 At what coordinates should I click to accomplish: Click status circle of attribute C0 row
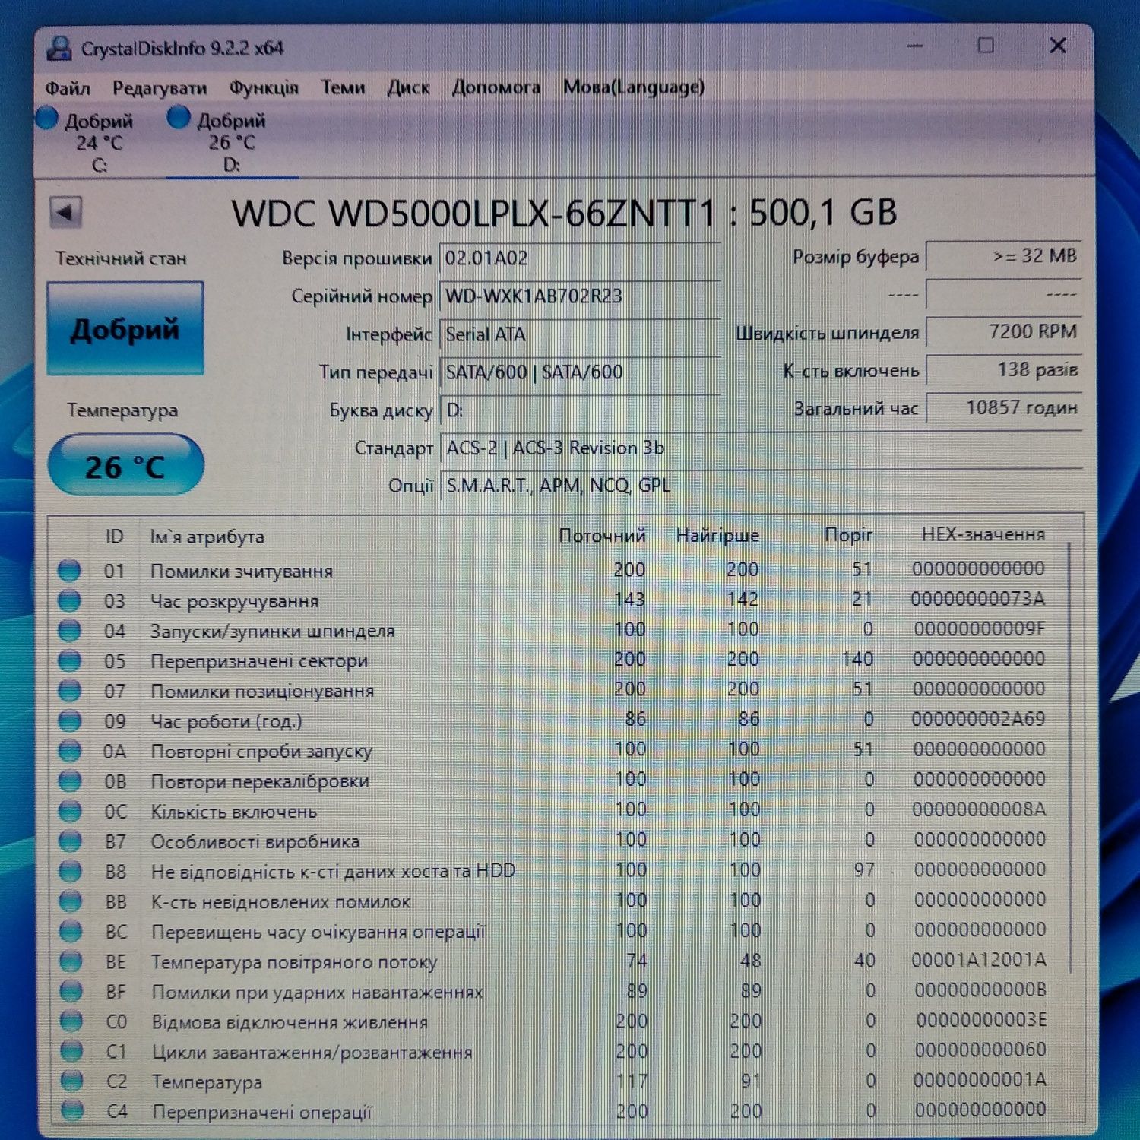(71, 1021)
